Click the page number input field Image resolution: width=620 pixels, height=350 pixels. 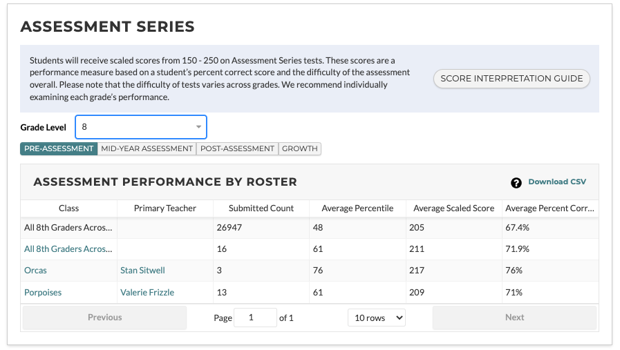(255, 318)
